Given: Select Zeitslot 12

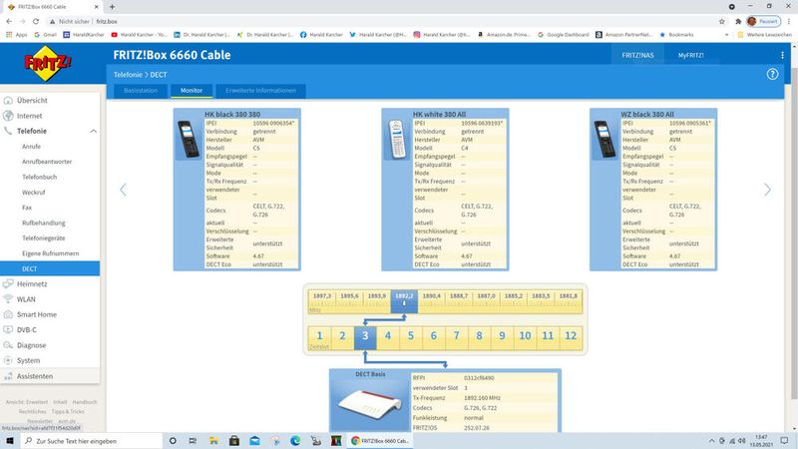Looking at the screenshot, I should [x=571, y=337].
